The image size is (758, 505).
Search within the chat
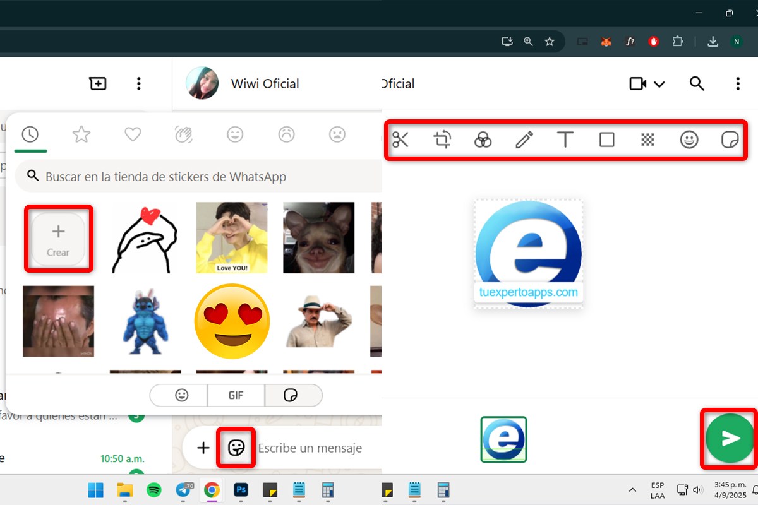(x=697, y=83)
